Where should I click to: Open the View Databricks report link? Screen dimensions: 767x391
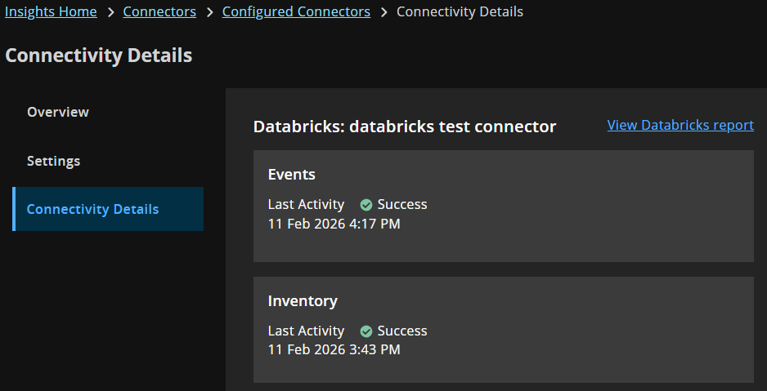[x=680, y=125]
